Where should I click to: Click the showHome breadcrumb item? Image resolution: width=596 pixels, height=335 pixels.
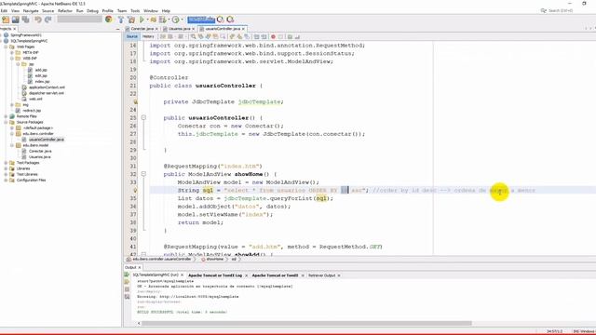214,259
